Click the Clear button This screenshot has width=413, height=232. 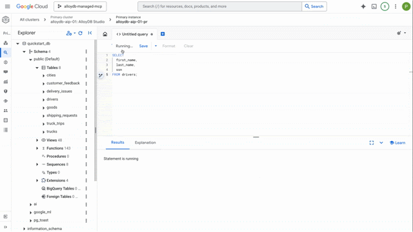(x=188, y=46)
